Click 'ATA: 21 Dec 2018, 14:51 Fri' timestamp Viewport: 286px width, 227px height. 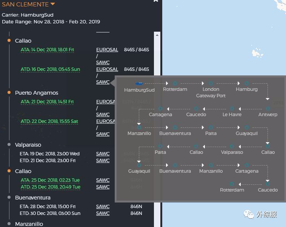click(47, 102)
